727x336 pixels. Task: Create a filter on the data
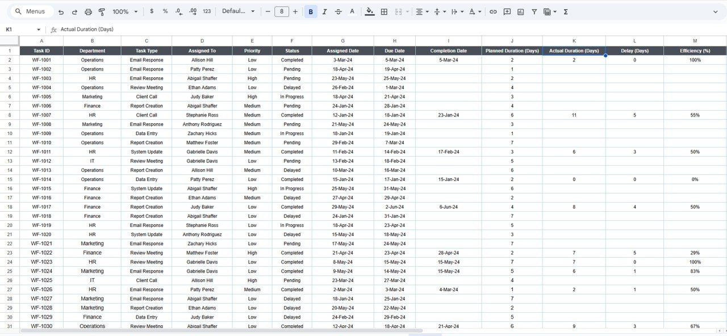tap(534, 11)
